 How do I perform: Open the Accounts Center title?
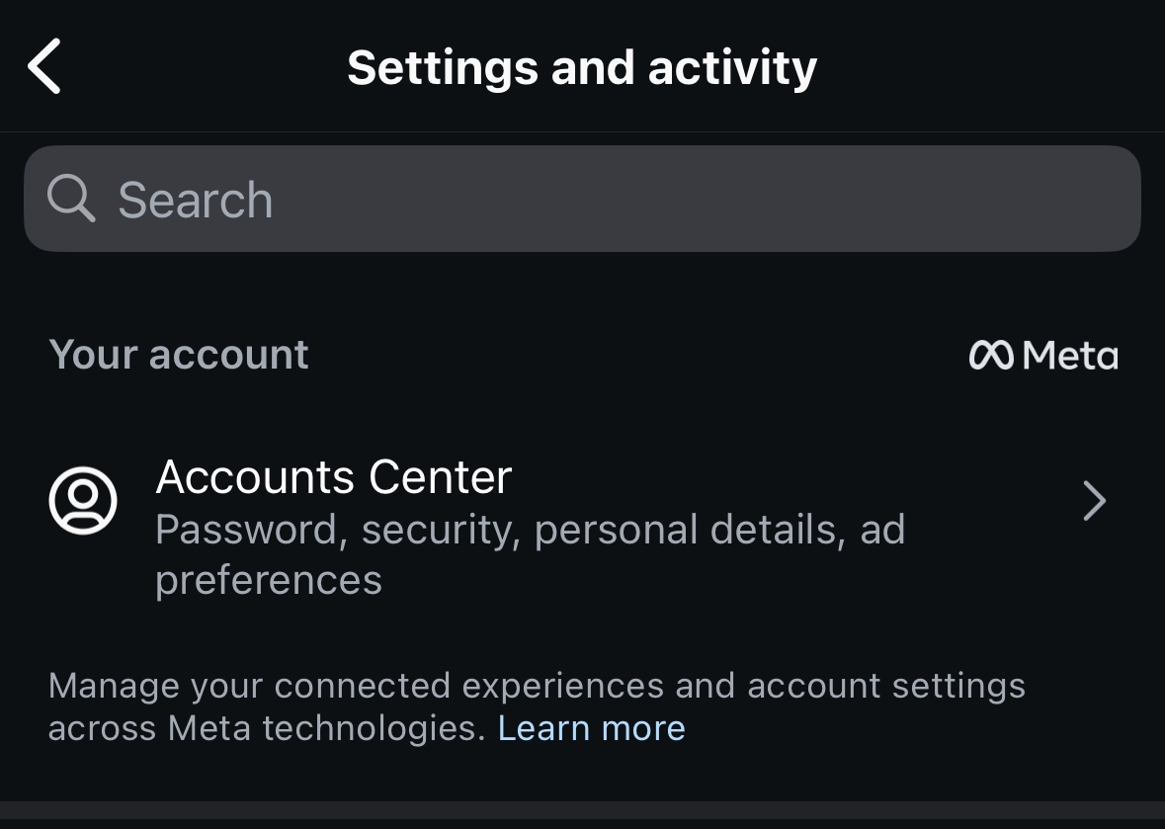coord(333,477)
